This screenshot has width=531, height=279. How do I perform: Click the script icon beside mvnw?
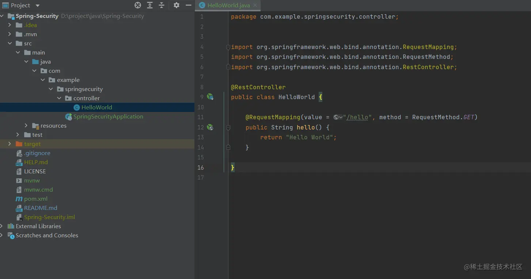[19, 181]
